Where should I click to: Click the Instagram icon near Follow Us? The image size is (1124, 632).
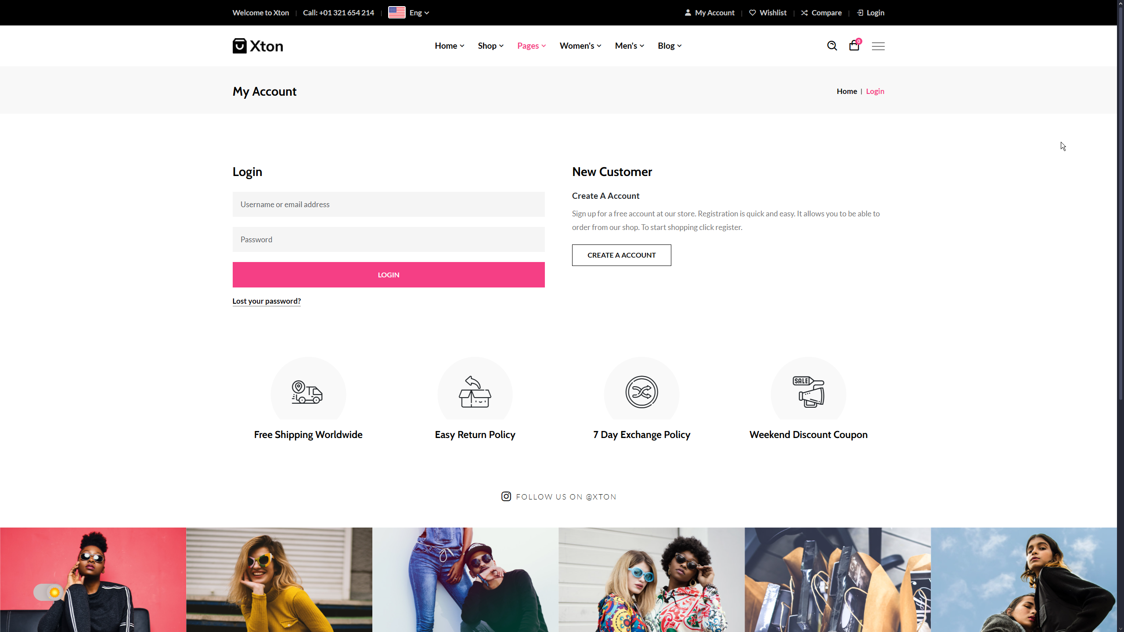[x=506, y=496]
